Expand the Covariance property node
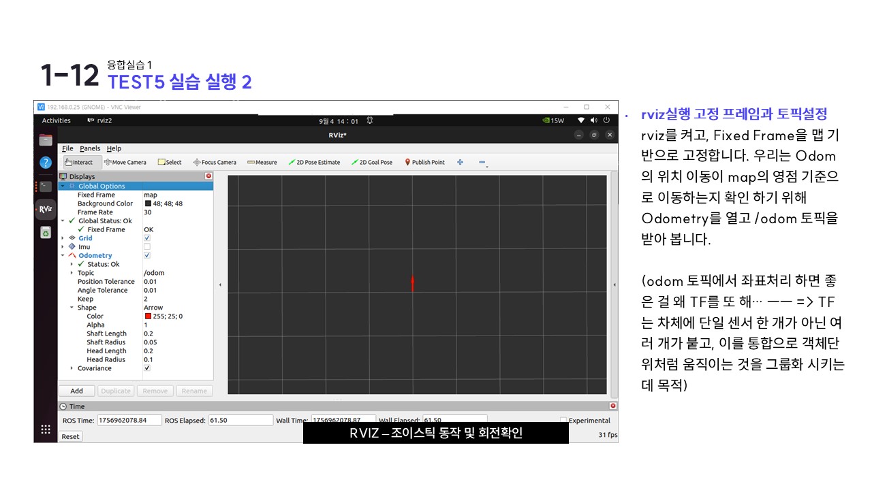Image resolution: width=872 pixels, height=490 pixels. [x=72, y=368]
